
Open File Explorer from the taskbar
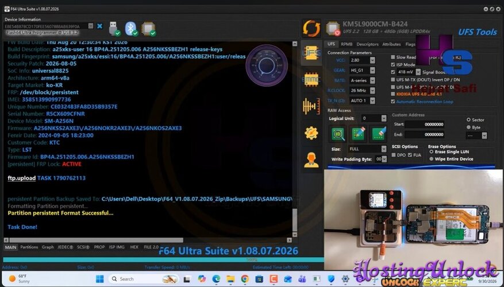pos(230,278)
